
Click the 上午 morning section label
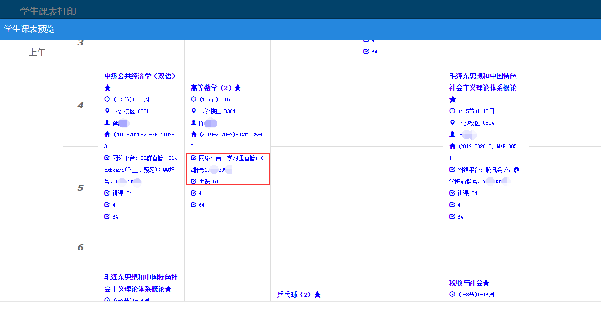click(37, 53)
